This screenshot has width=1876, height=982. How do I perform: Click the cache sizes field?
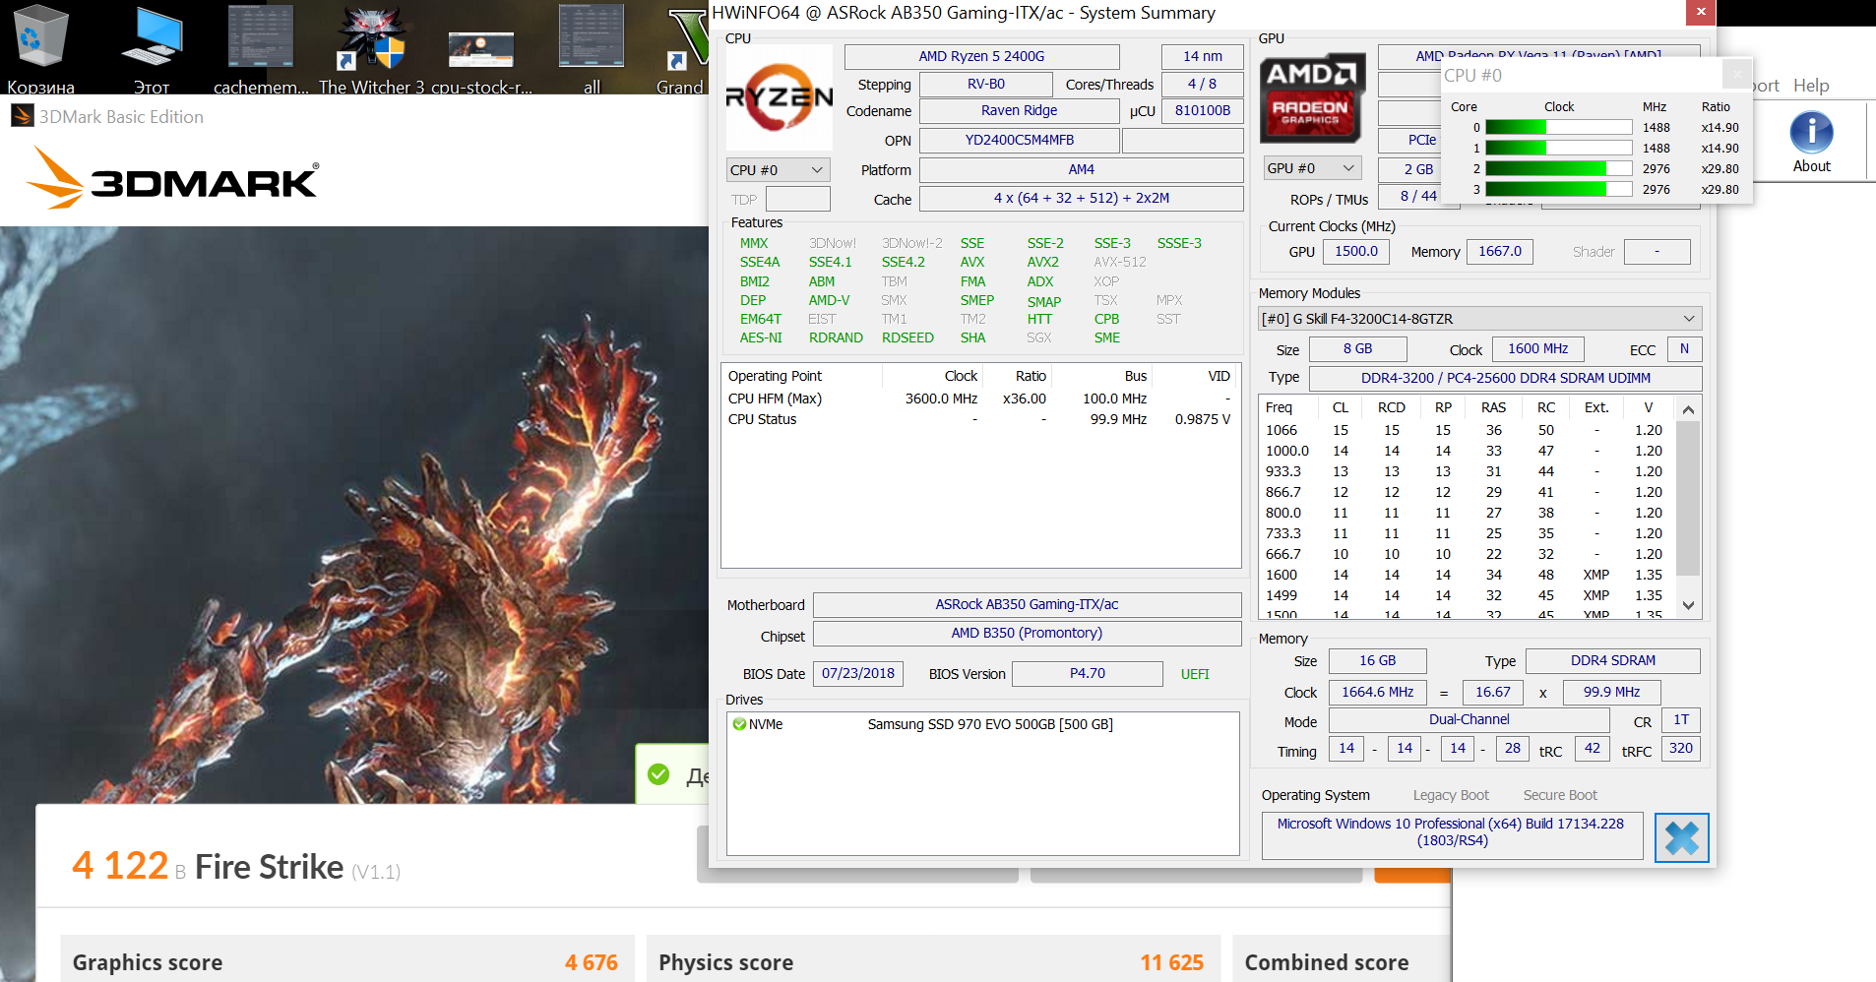(x=1081, y=198)
